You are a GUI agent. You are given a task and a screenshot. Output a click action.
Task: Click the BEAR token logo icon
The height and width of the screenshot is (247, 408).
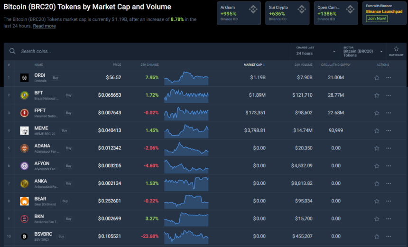(24, 201)
